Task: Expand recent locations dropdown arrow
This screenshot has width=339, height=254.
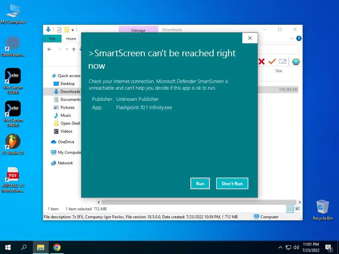Action: 67,50
